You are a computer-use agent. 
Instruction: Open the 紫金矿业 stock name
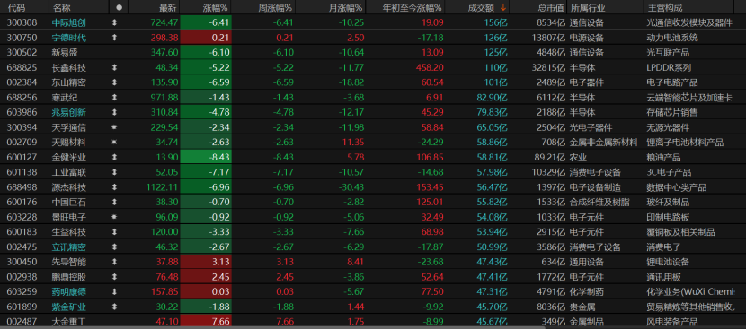69,307
